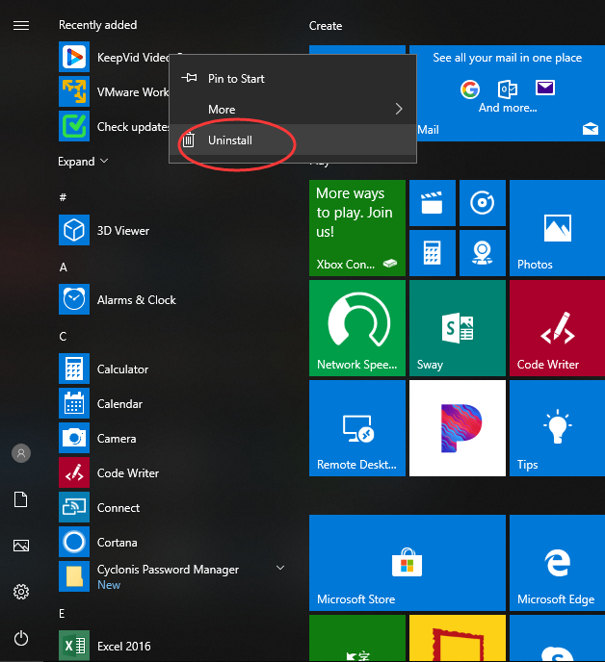Viewport: 605px width, 662px height.
Task: Click the Recently added heading
Action: click(x=97, y=25)
